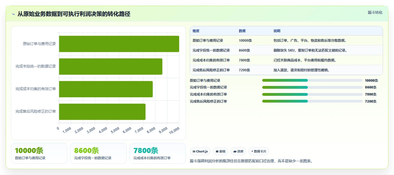Click the 5,000 x-axis tick label

coord(115,130)
